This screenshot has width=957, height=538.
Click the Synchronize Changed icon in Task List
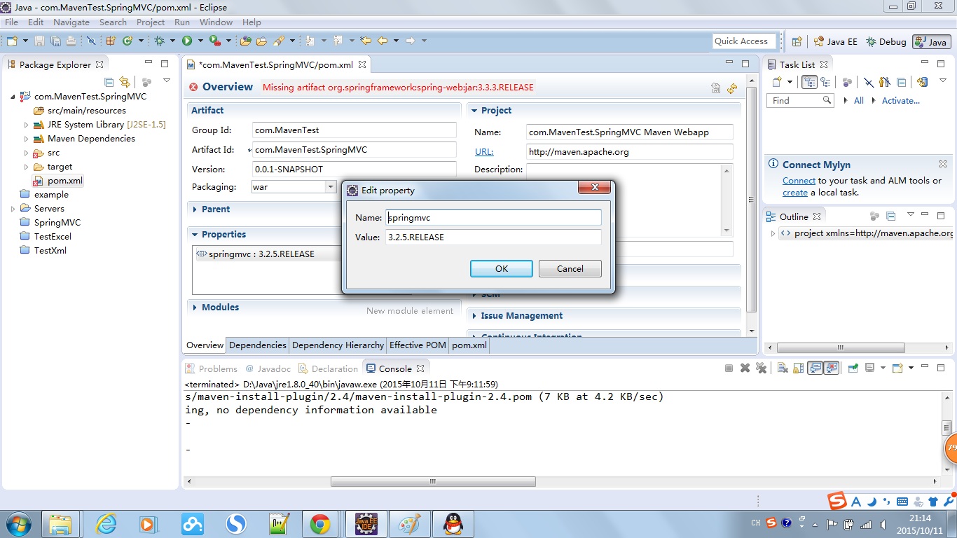(x=922, y=82)
